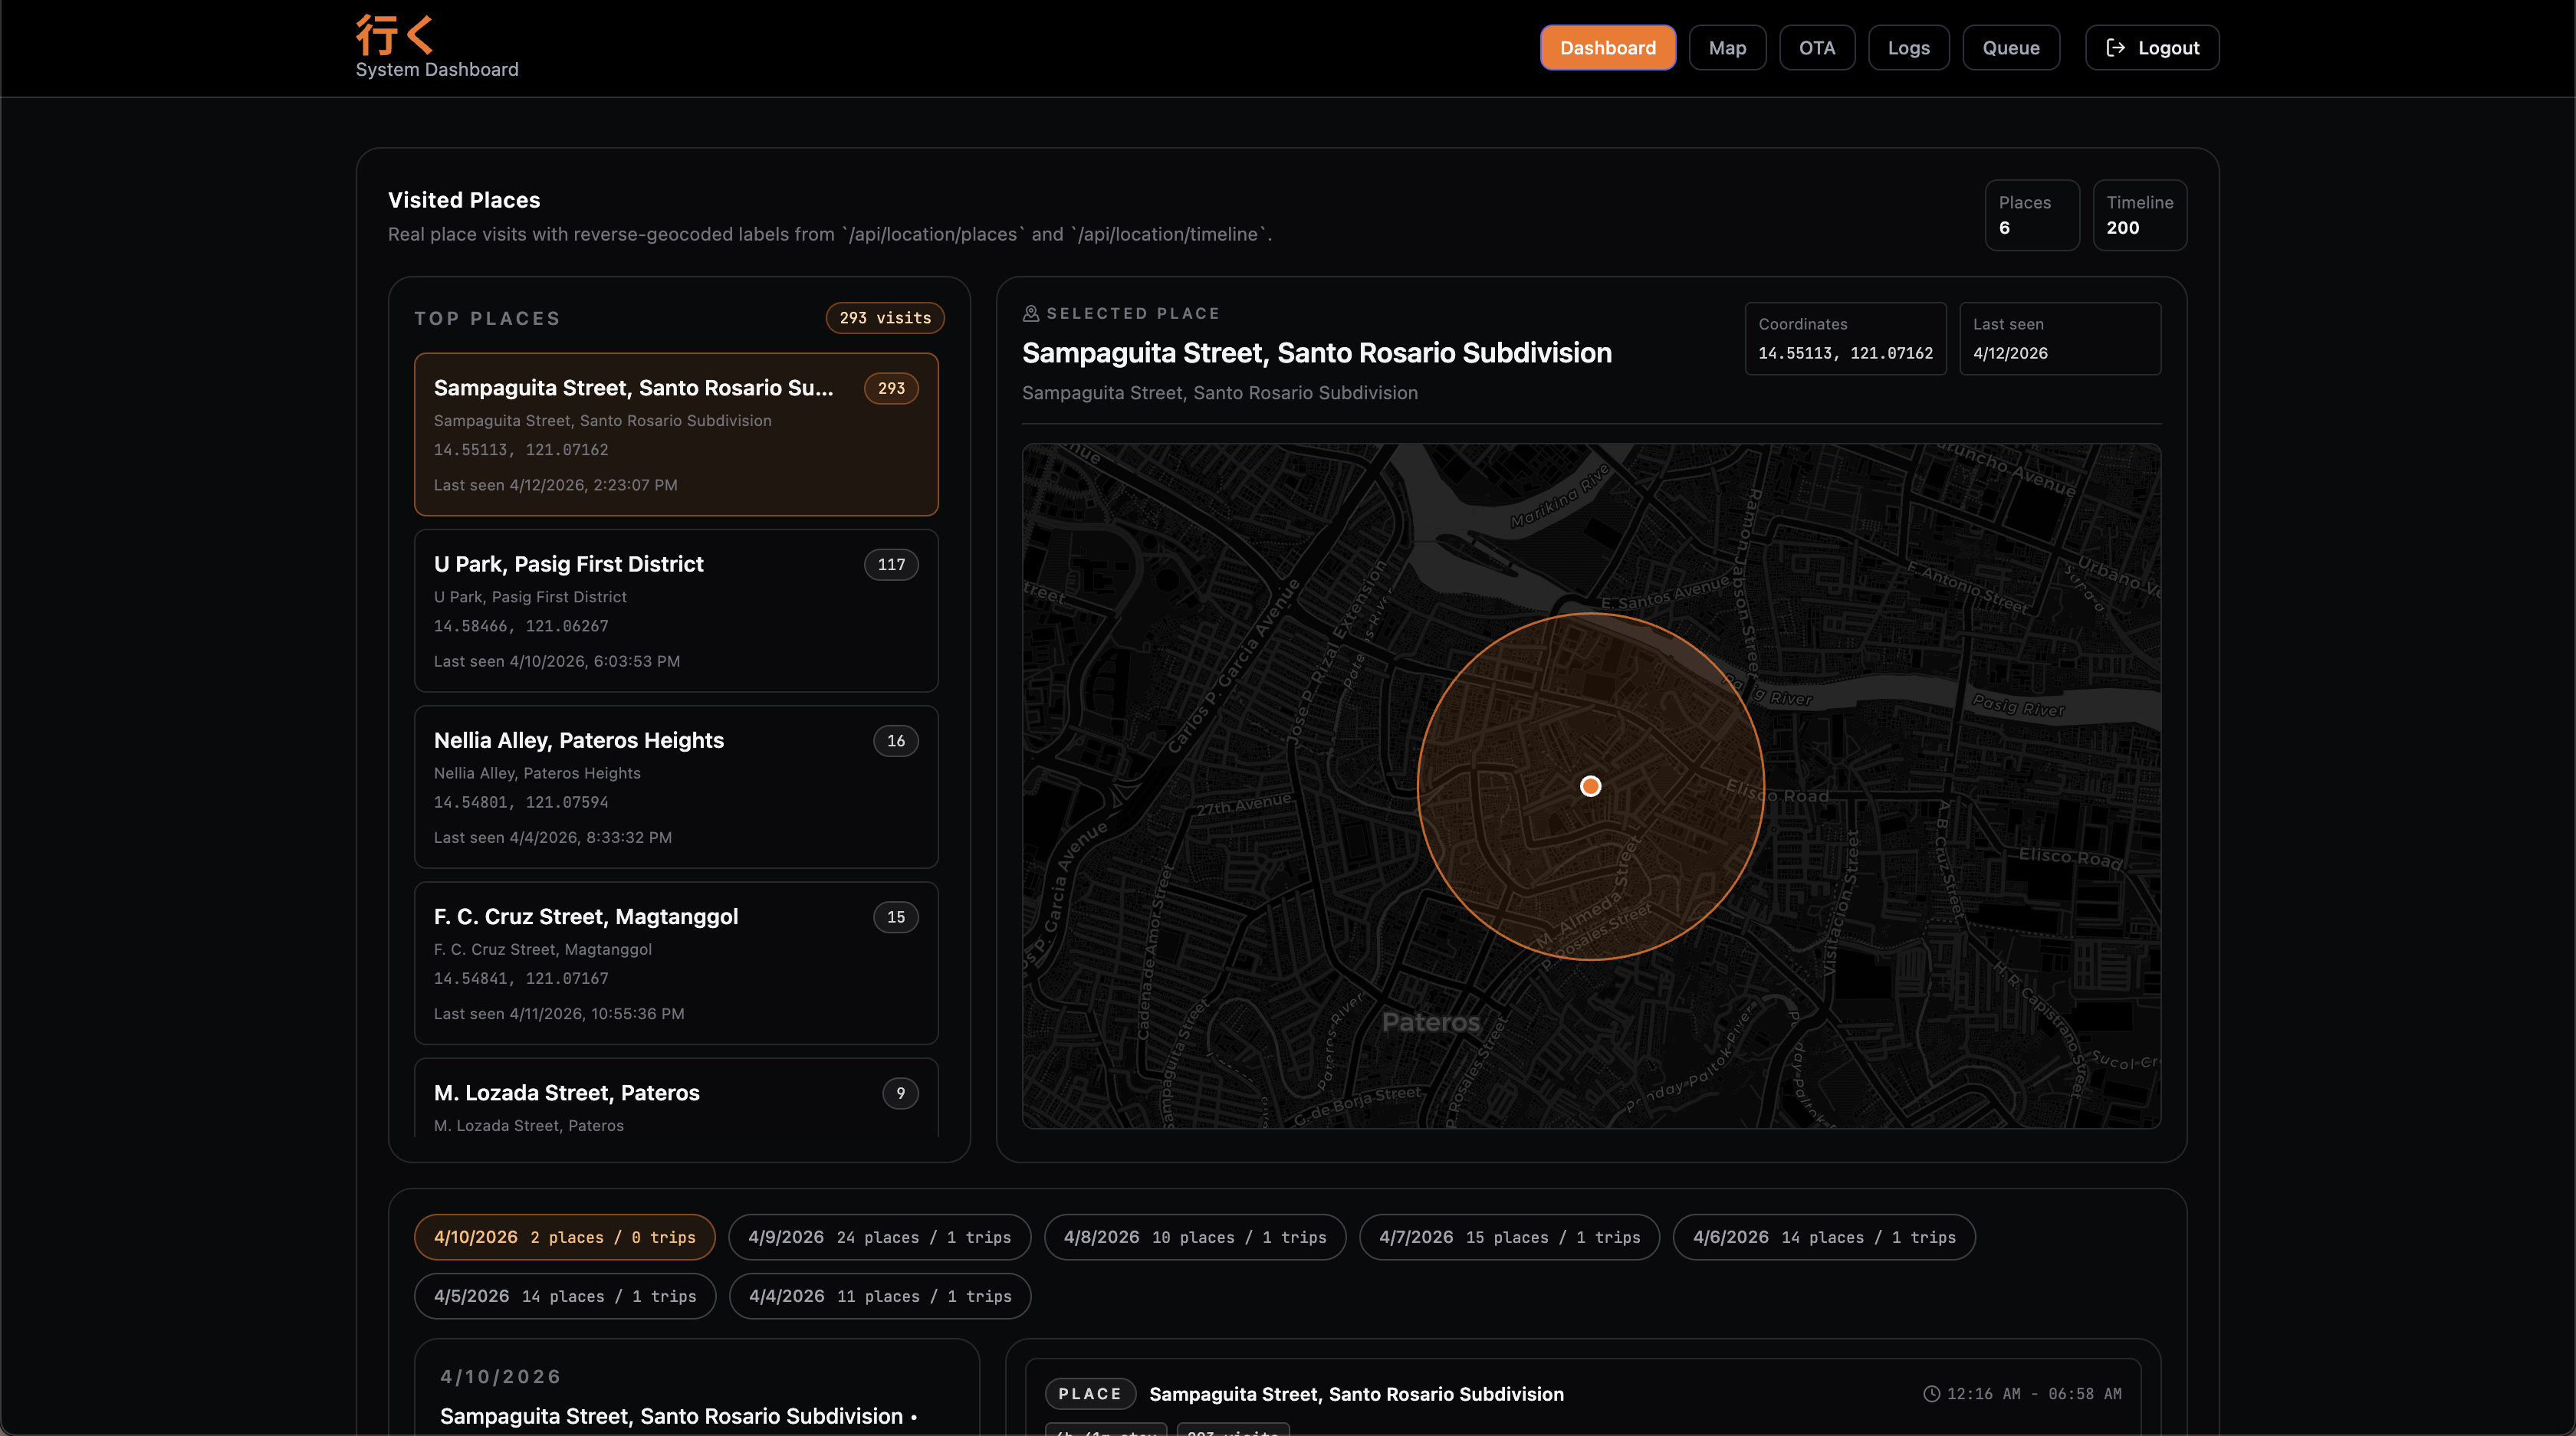Click the "System Dashboard" subtitle
The width and height of the screenshot is (2576, 1436).
(437, 70)
